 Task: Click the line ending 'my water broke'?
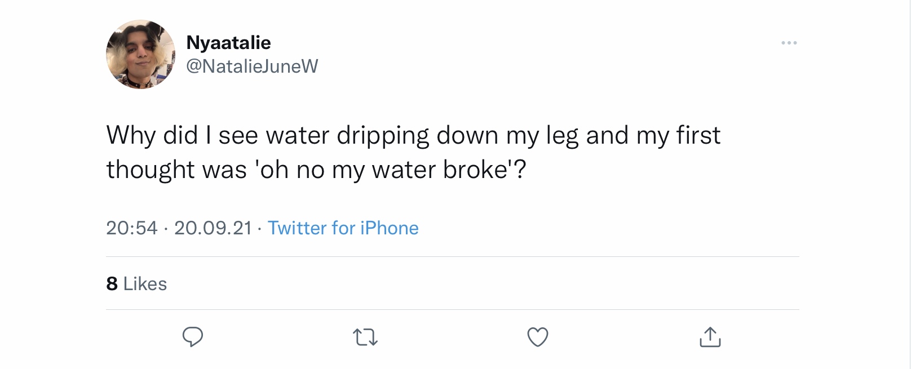pyautogui.click(x=316, y=170)
